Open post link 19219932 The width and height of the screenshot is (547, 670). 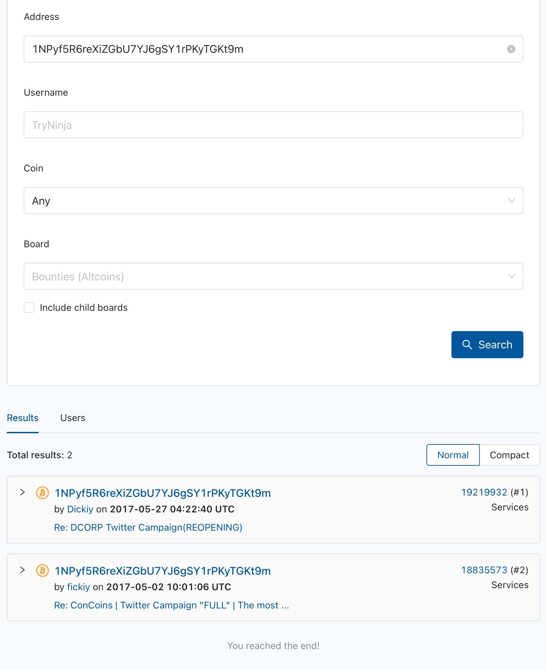484,492
